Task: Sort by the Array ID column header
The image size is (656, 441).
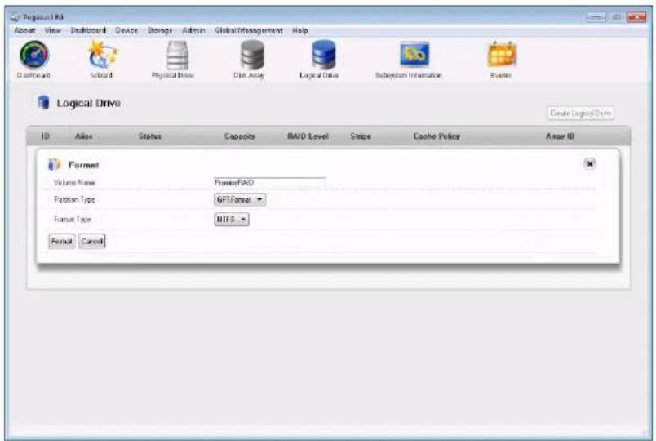Action: [561, 136]
